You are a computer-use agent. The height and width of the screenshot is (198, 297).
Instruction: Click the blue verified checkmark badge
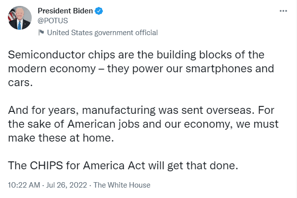[x=99, y=11]
